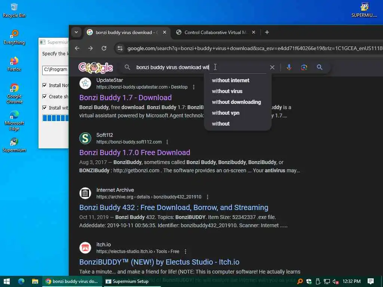This screenshot has height=287, width=383.
Task: Open more options for Soft112 result
Action: tap(167, 142)
